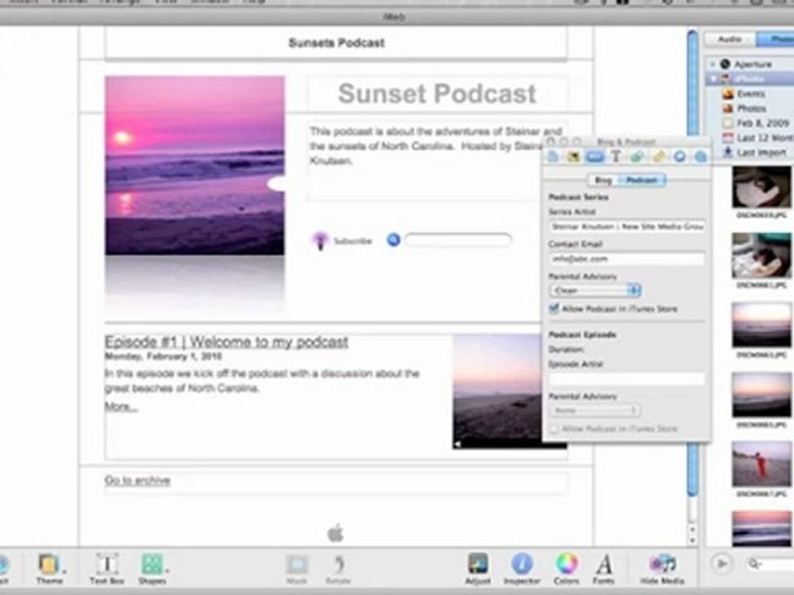Switch to the Photos tab in media browser
This screenshot has height=595, width=794.
(x=775, y=39)
